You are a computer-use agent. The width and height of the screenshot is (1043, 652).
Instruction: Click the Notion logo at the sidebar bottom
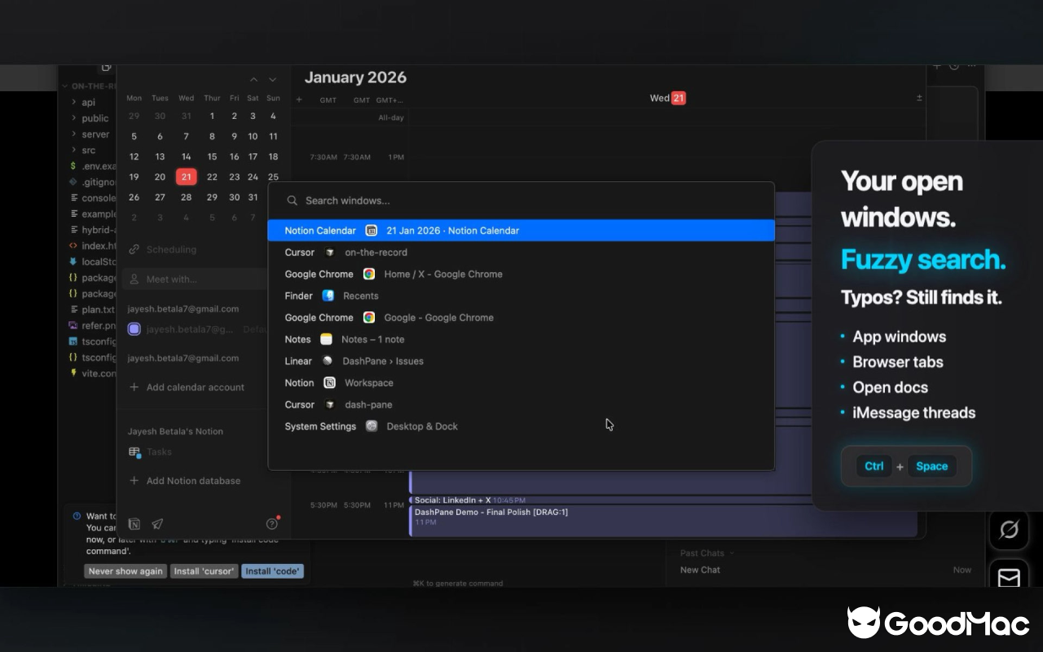coord(134,524)
